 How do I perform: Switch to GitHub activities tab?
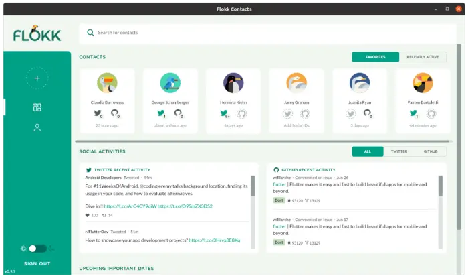tap(431, 151)
